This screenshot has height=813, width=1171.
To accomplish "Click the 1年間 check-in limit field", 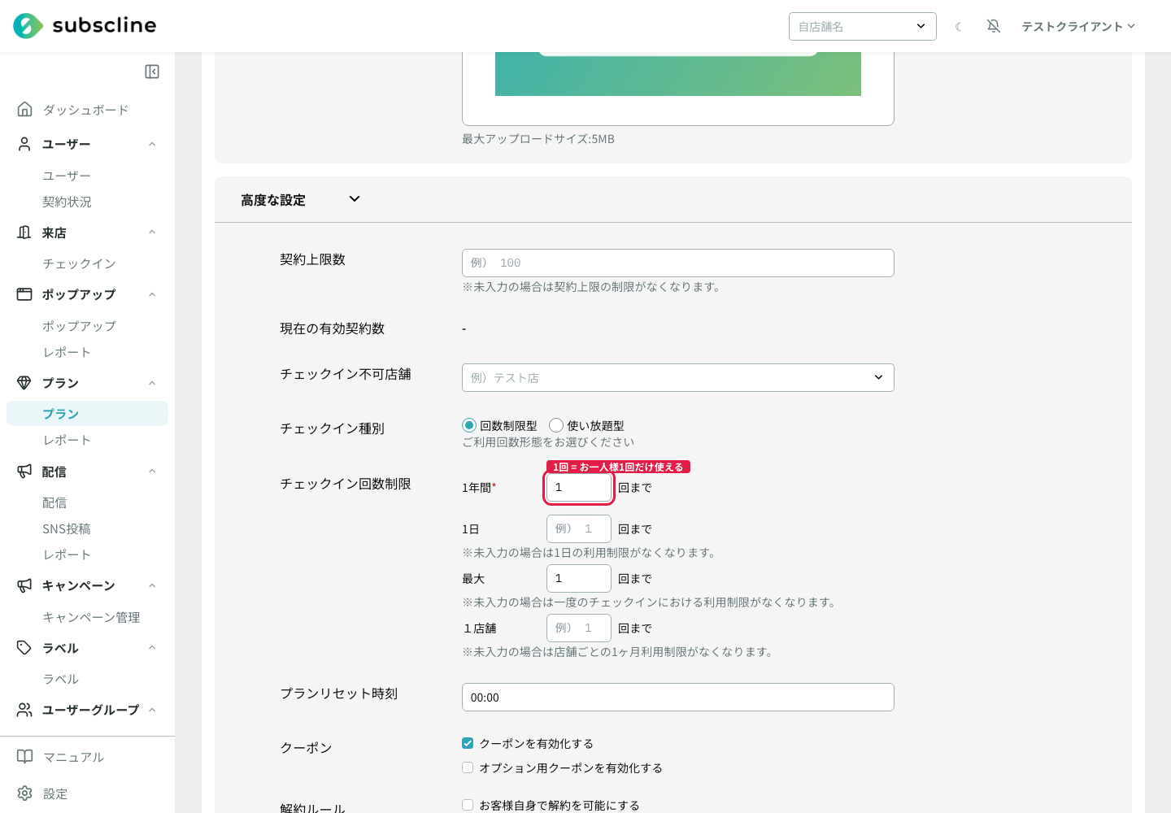I will 579,487.
